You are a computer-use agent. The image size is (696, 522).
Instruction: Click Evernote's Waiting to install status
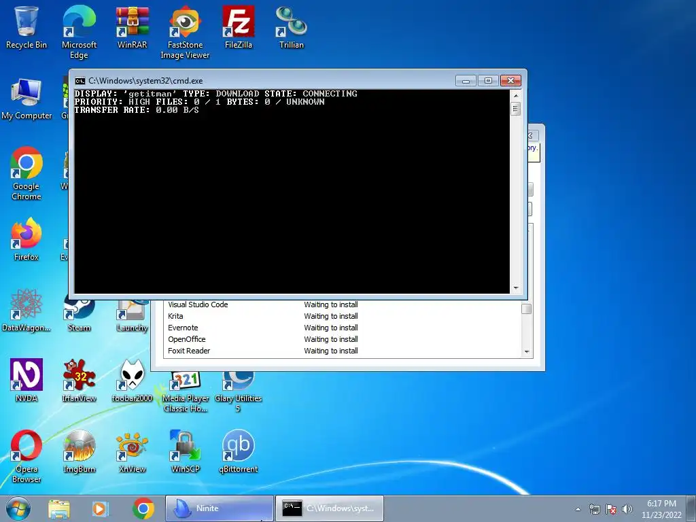click(x=331, y=328)
